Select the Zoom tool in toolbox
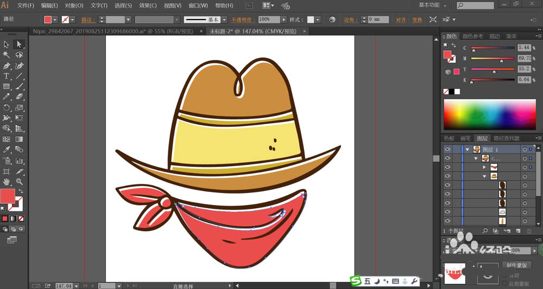The height and width of the screenshot is (289, 543). point(19,181)
